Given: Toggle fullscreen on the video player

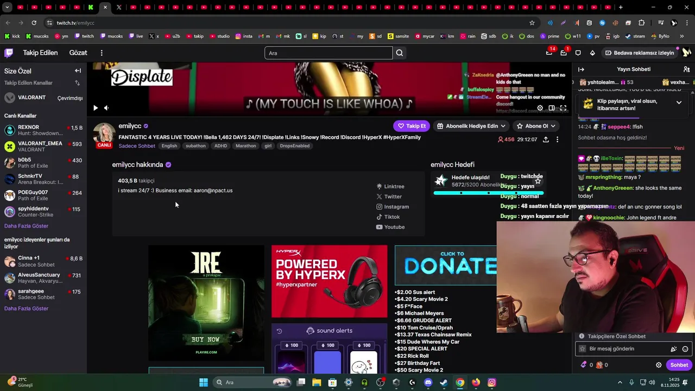Looking at the screenshot, I should [563, 108].
